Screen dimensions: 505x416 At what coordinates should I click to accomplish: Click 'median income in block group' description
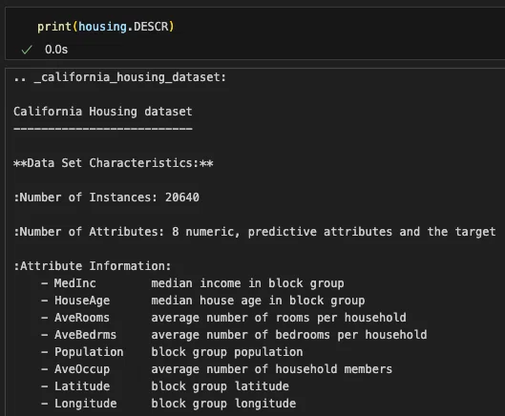[x=247, y=283]
